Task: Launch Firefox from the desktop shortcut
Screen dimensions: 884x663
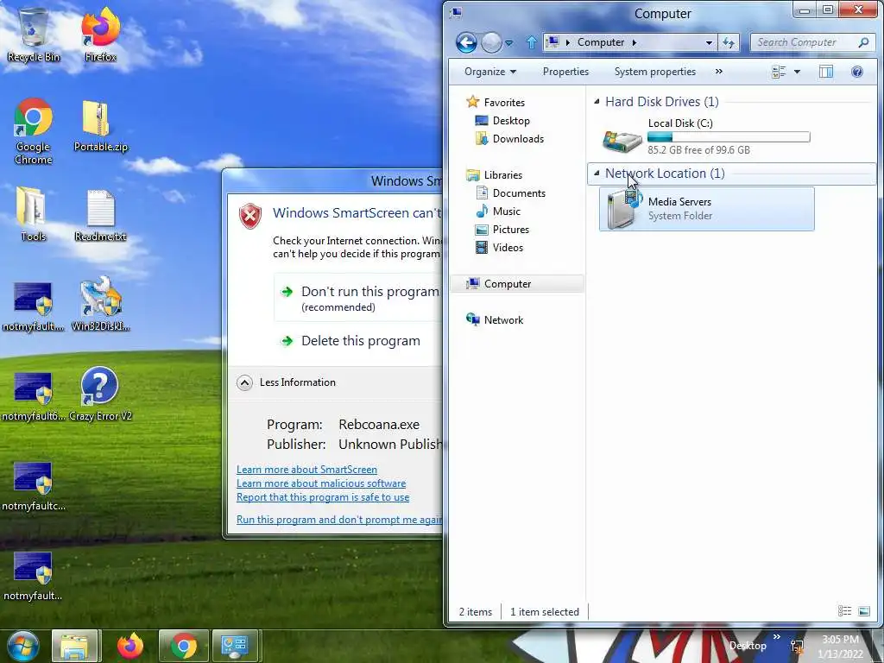Action: [100, 35]
